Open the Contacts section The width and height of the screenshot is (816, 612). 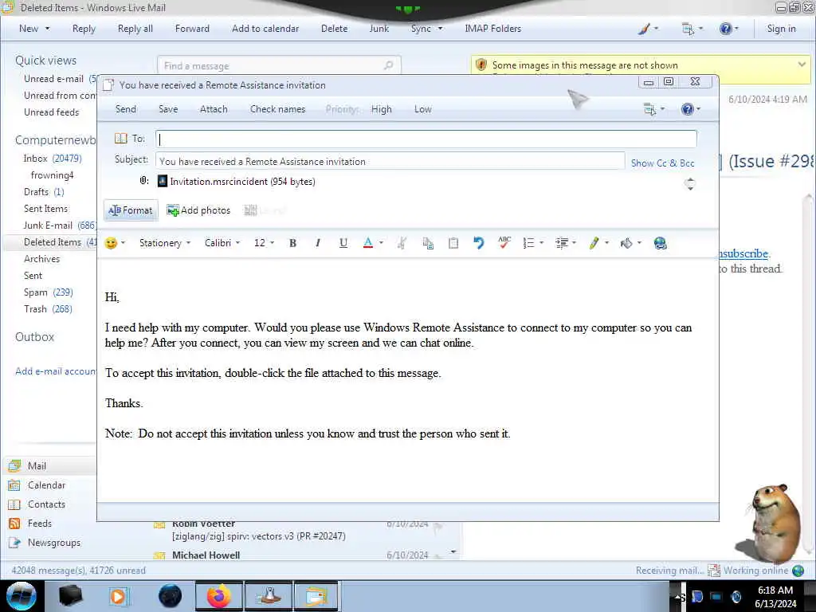click(46, 504)
